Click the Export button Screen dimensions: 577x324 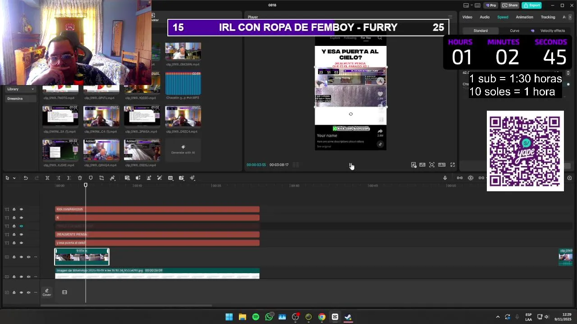point(532,5)
